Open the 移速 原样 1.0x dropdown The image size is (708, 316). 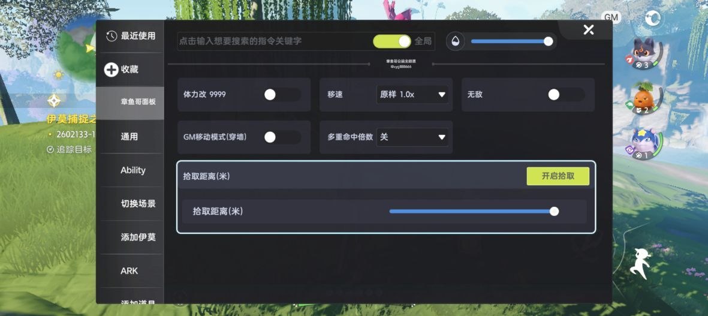[412, 95]
